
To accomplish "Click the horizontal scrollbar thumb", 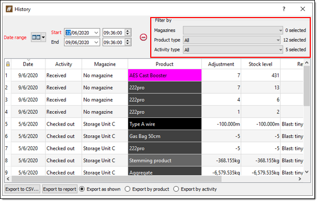I will [x=117, y=179].
